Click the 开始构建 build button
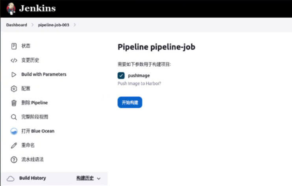292x186 pixels. coord(130,102)
